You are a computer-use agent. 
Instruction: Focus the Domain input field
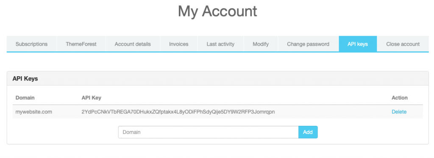click(x=209, y=132)
